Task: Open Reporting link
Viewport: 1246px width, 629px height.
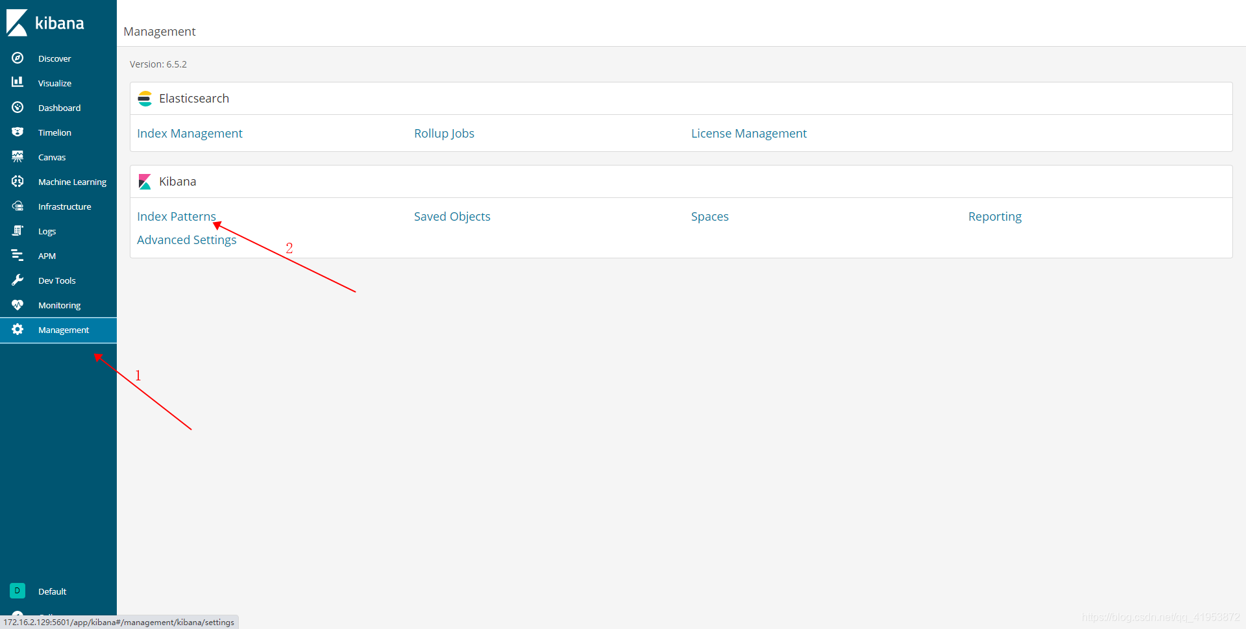Action: point(995,216)
